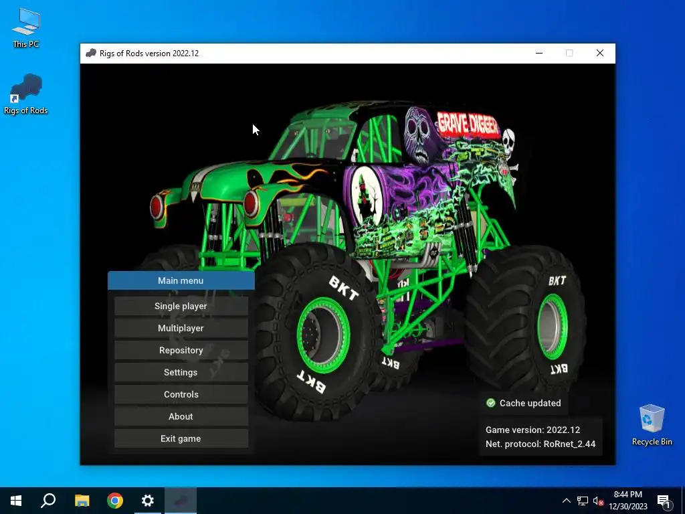Open the taskbar clock and date
This screenshot has height=514, width=685.
[628, 501]
